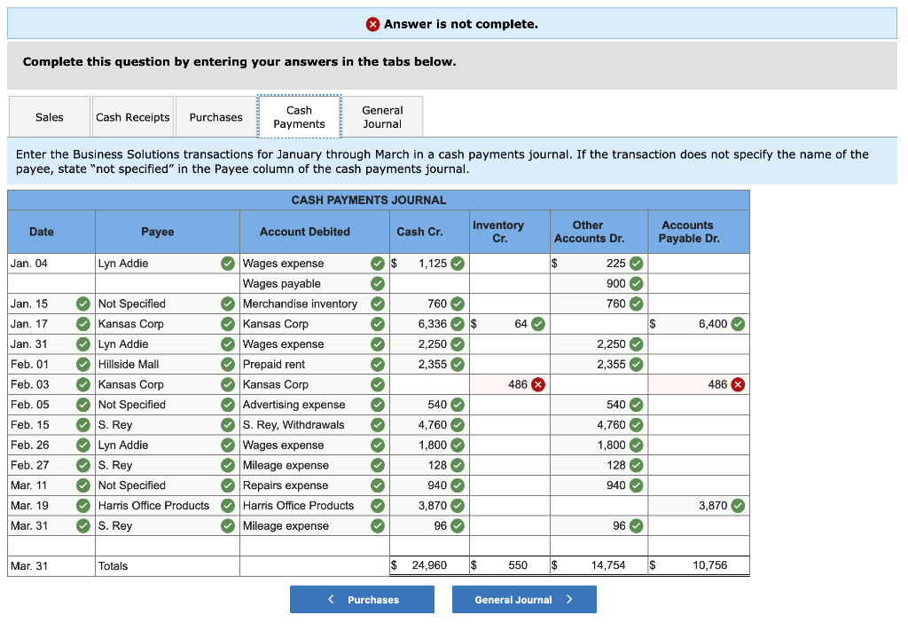Viewport: 908px width, 631px height.
Task: Open Jan. 17 Kansas Corp account debited dropdown
Action: click(315, 324)
